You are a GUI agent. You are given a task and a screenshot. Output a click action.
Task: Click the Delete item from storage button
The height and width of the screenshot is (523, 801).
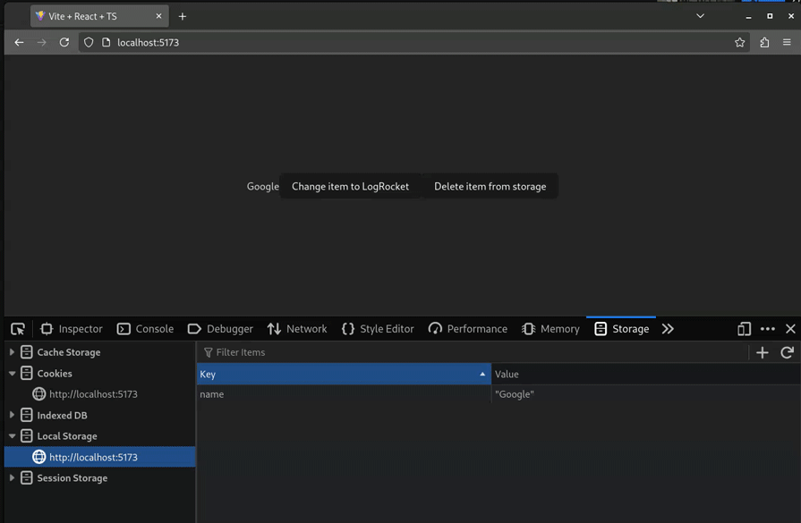[490, 186]
